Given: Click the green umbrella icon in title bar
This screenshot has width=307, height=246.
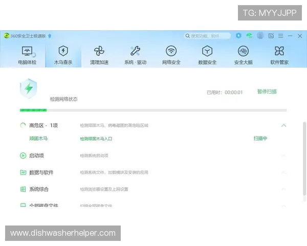Looking at the screenshot, I should [x=249, y=36].
